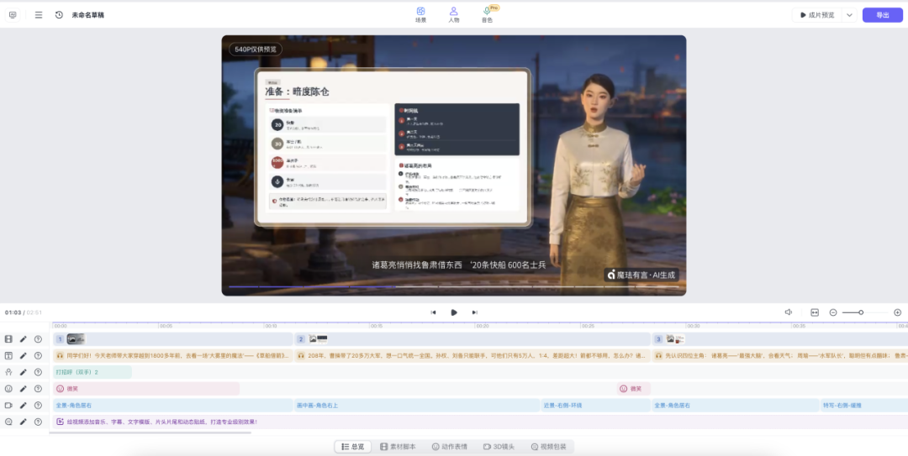The width and height of the screenshot is (908, 456).
Task: Open the 场景 scene panel
Action: click(421, 14)
